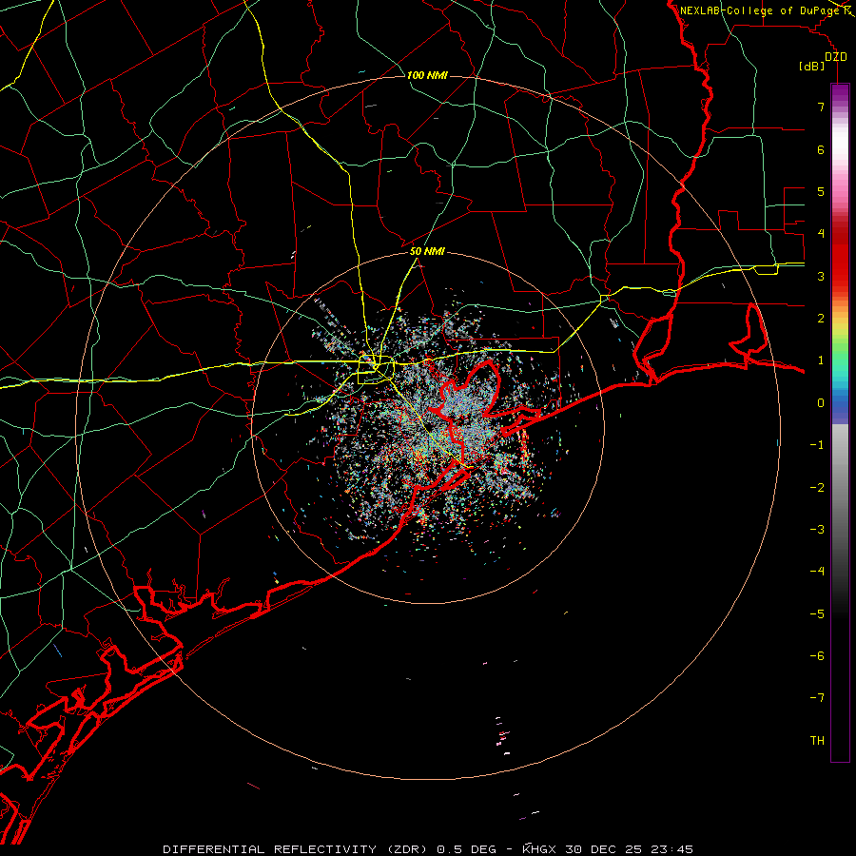Screen dimensions: 856x856
Task: Select the positive 7 scale label
Action: coord(821,107)
